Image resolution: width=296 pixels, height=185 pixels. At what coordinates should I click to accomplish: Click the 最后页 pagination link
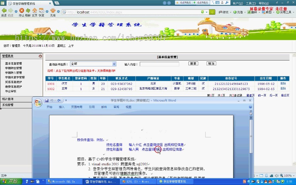[285, 95]
